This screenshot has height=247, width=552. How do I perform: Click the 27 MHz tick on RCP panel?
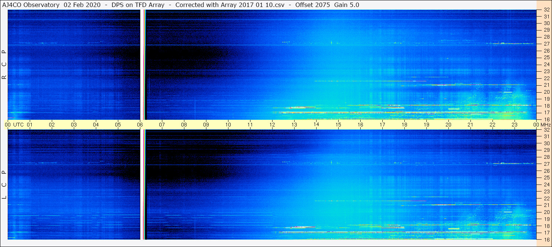click(x=546, y=44)
